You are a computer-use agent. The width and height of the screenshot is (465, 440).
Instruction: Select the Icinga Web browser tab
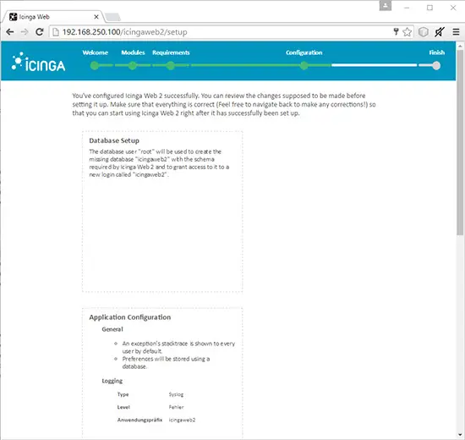pos(53,17)
